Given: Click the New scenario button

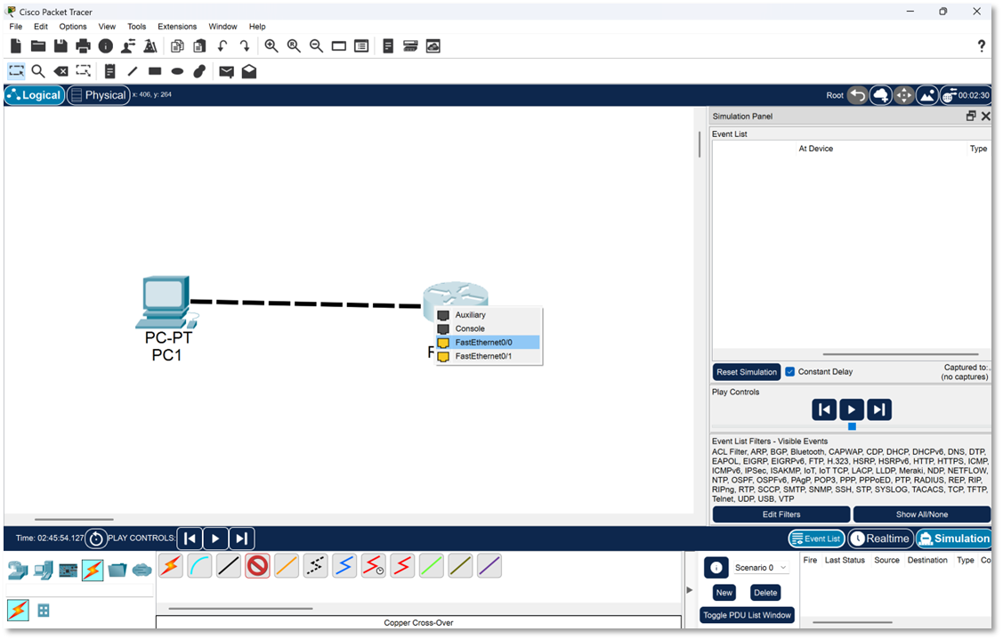Looking at the screenshot, I should coord(724,593).
